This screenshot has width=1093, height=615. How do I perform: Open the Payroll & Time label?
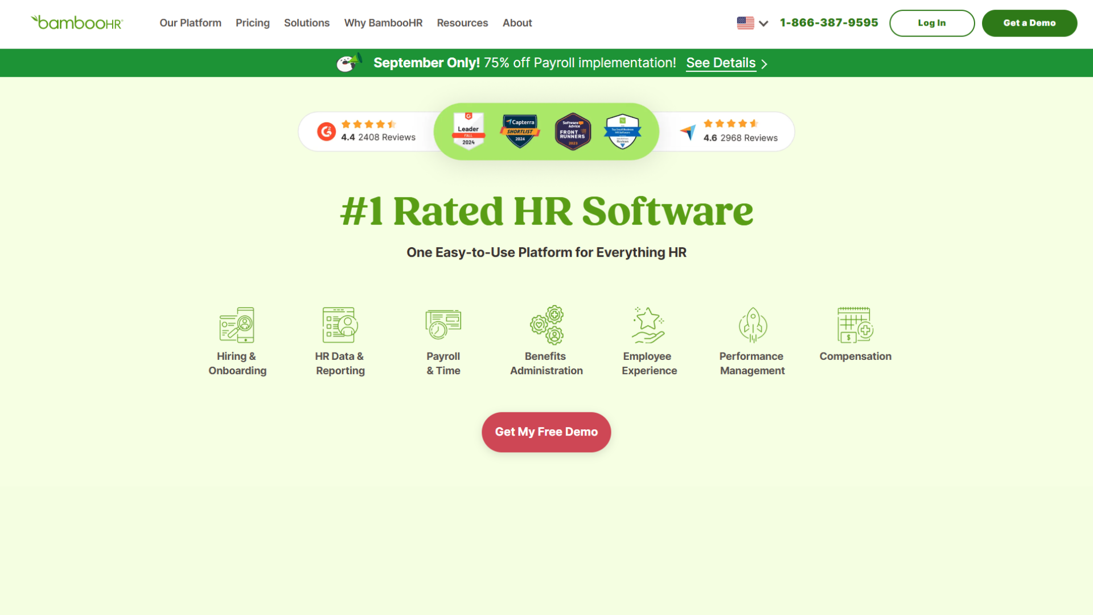pos(443,363)
